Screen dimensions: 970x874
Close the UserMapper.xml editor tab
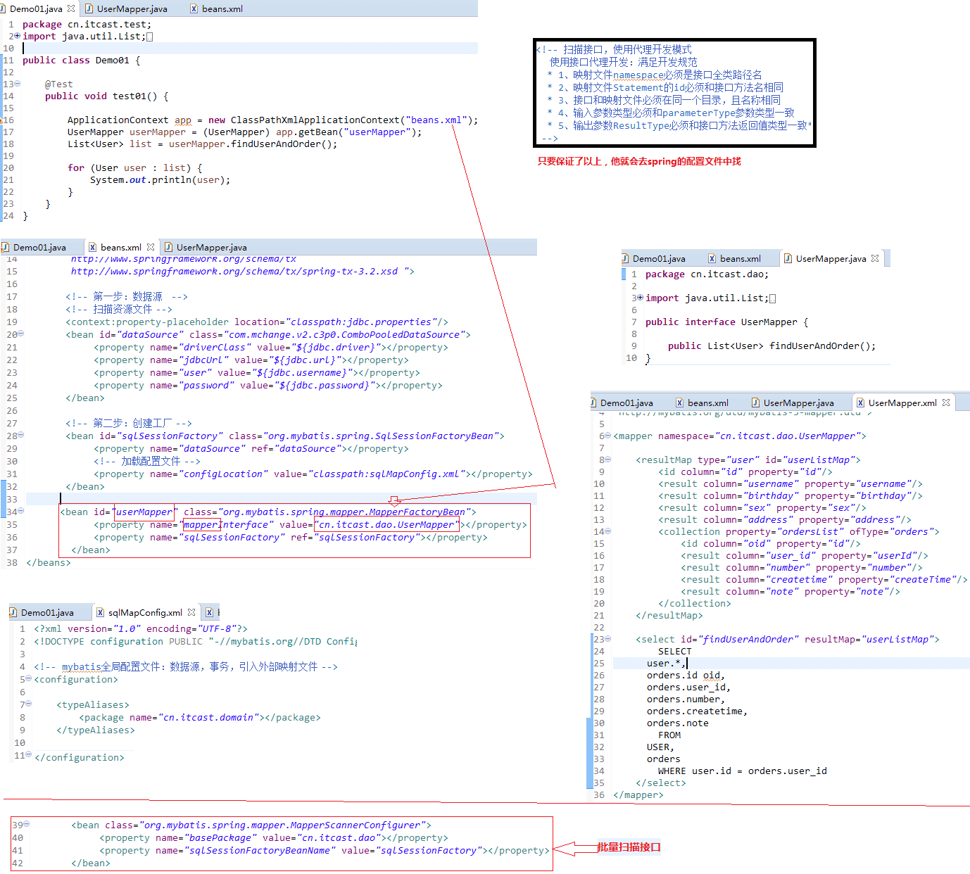pos(946,403)
